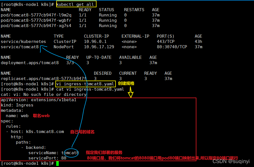Click cluster IP 10.96.0.1
The height and width of the screenshot is (167, 254).
click(x=95, y=42)
